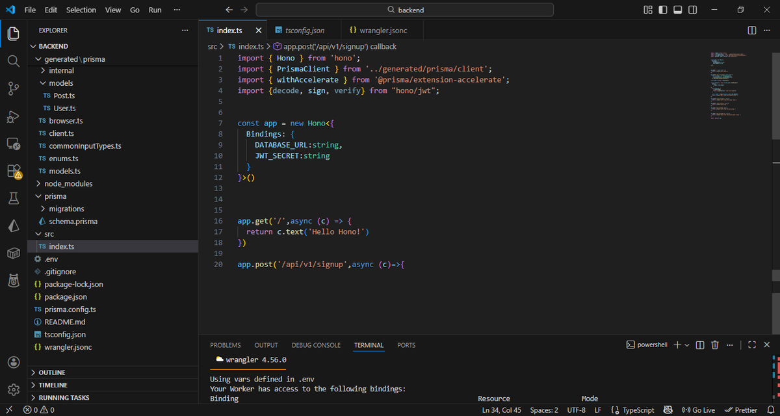Click Ln 34, Col 45 to go to line
780x416 pixels.
502,410
